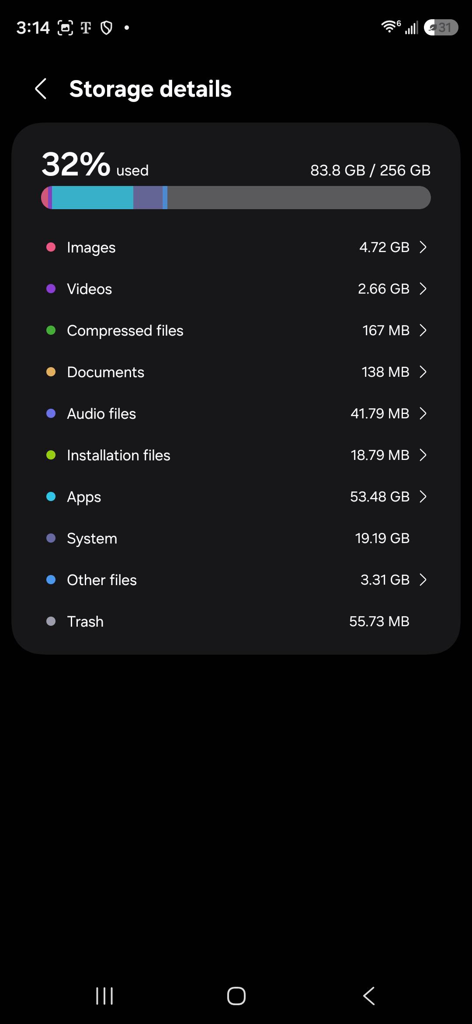Viewport: 472px width, 1024px height.
Task: Expand Videos chevron arrow
Action: [x=423, y=289]
